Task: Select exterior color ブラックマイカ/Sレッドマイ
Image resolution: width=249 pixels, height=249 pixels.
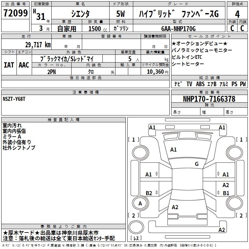Action: tap(67, 59)
